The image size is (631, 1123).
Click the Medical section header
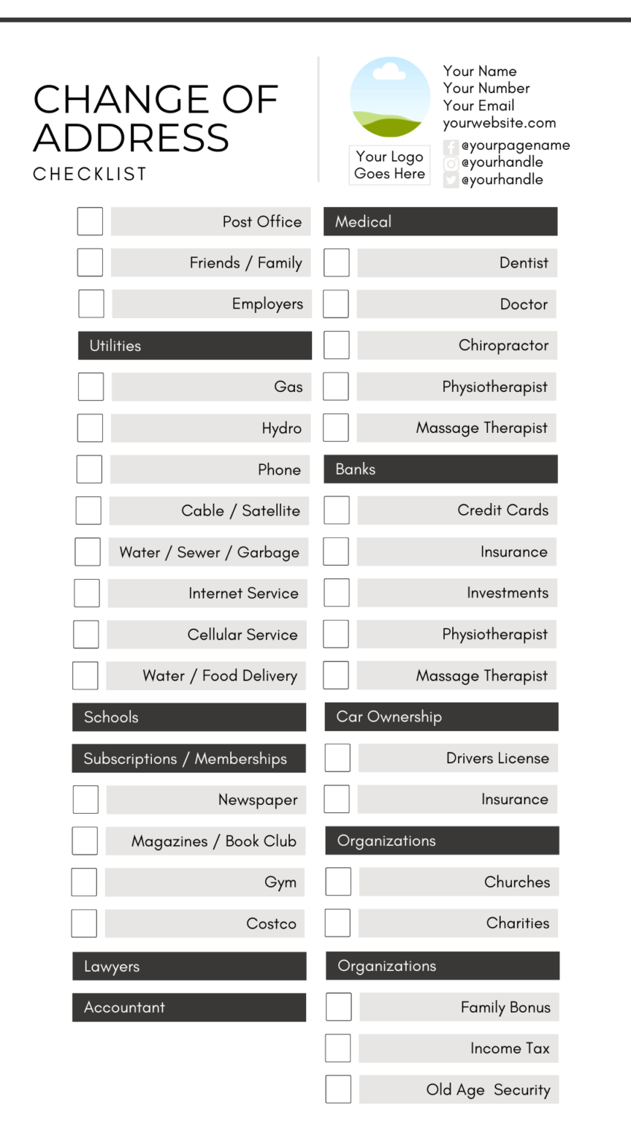440,222
